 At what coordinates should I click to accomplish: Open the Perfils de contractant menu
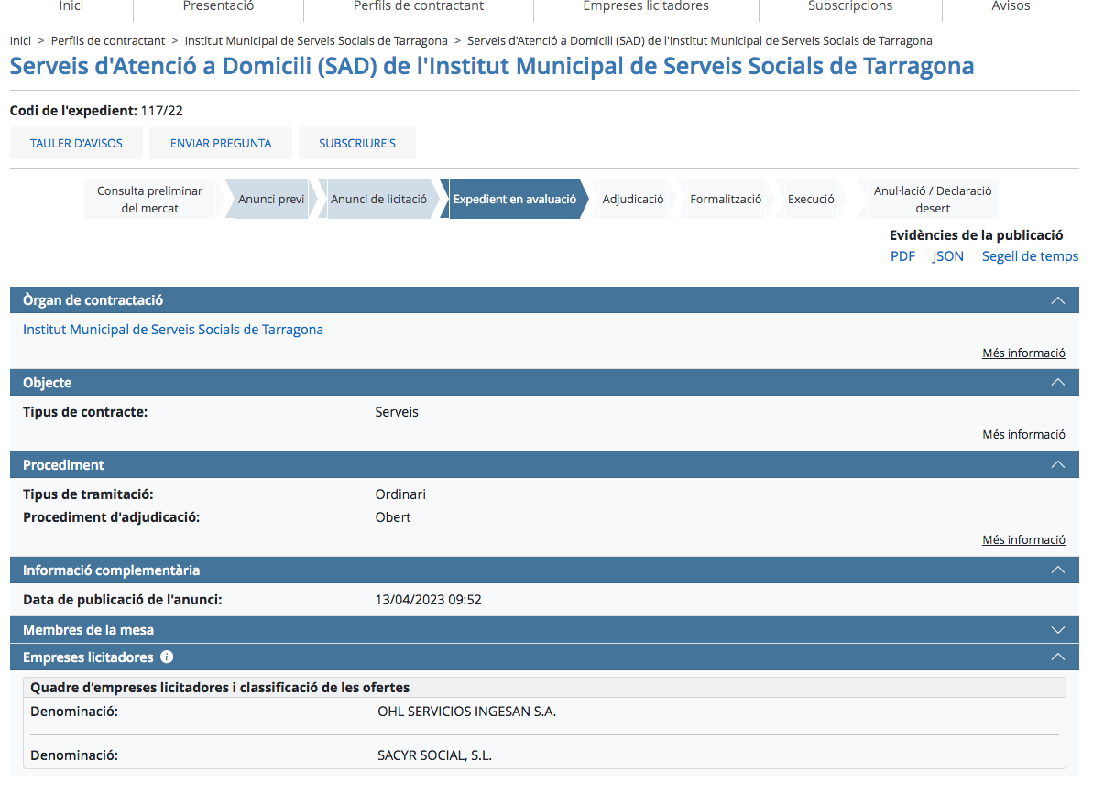419,6
